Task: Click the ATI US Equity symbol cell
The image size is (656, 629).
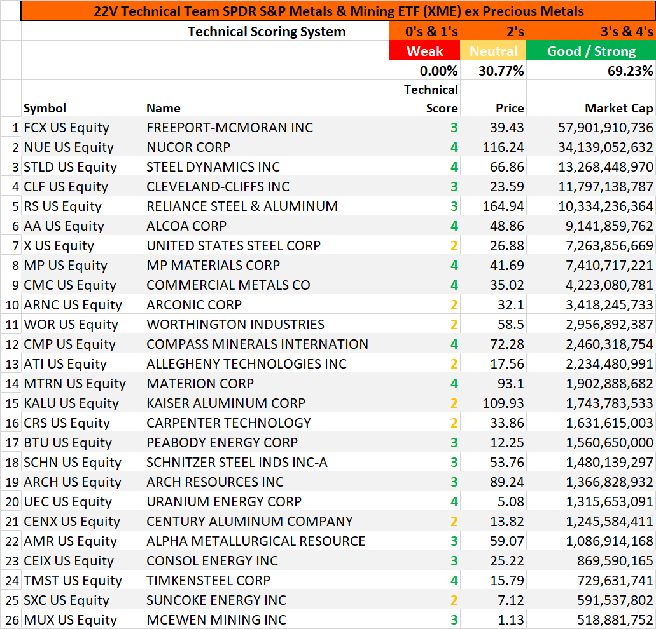Action: (83, 364)
